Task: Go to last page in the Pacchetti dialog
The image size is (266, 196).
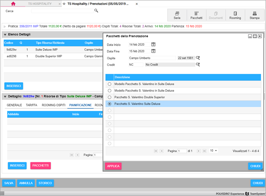Action: pos(204,151)
